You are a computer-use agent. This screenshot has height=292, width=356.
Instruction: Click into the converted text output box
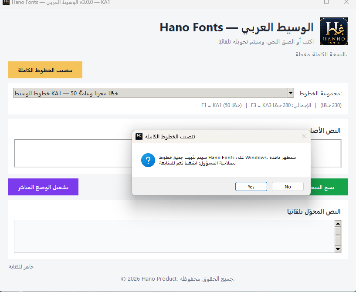coord(174,236)
